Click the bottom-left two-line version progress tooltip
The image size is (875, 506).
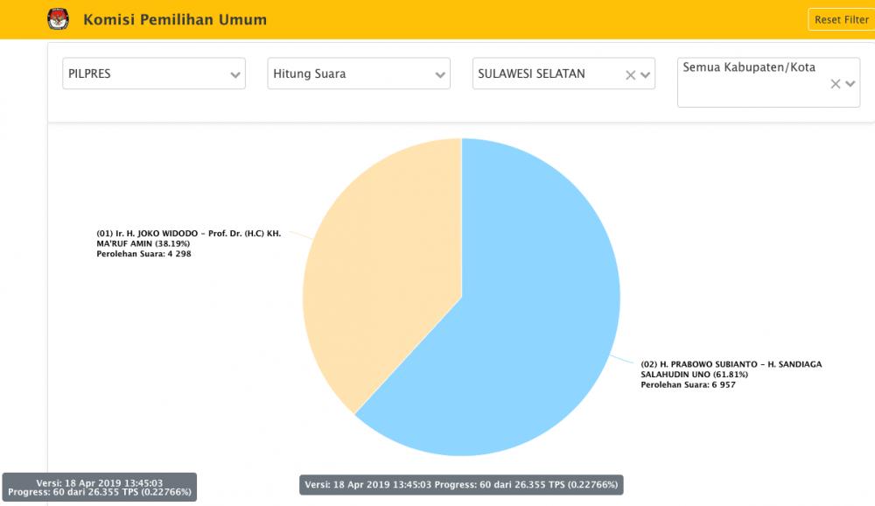click(100, 487)
